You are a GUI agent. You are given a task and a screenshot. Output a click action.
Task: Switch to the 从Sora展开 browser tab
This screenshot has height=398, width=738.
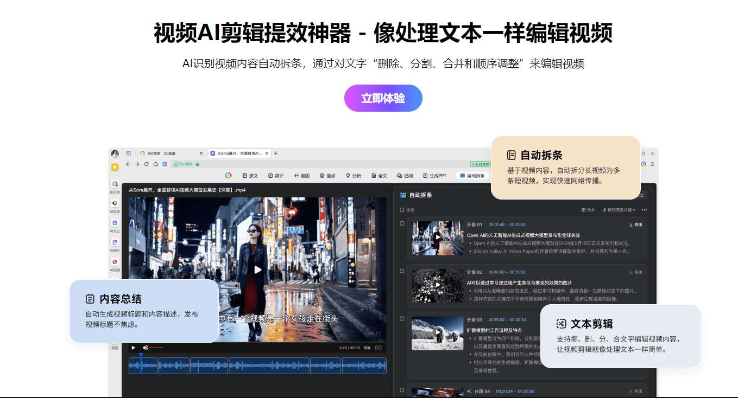click(239, 153)
